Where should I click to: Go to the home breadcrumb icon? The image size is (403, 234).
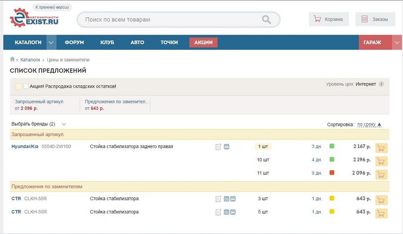click(x=13, y=60)
